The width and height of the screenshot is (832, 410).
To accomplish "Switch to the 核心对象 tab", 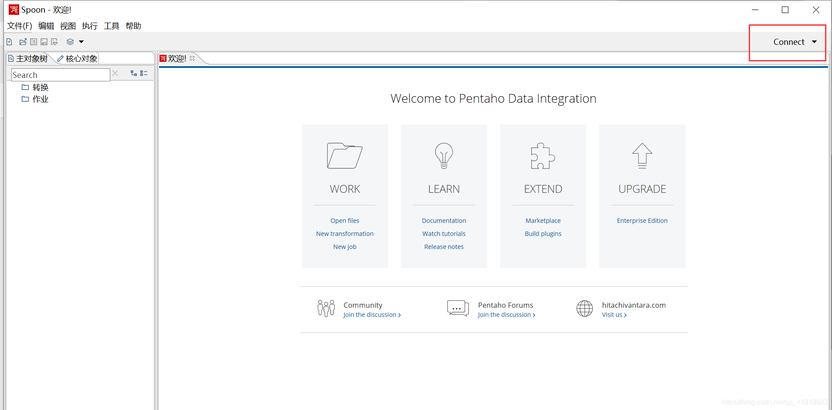I will coord(78,58).
